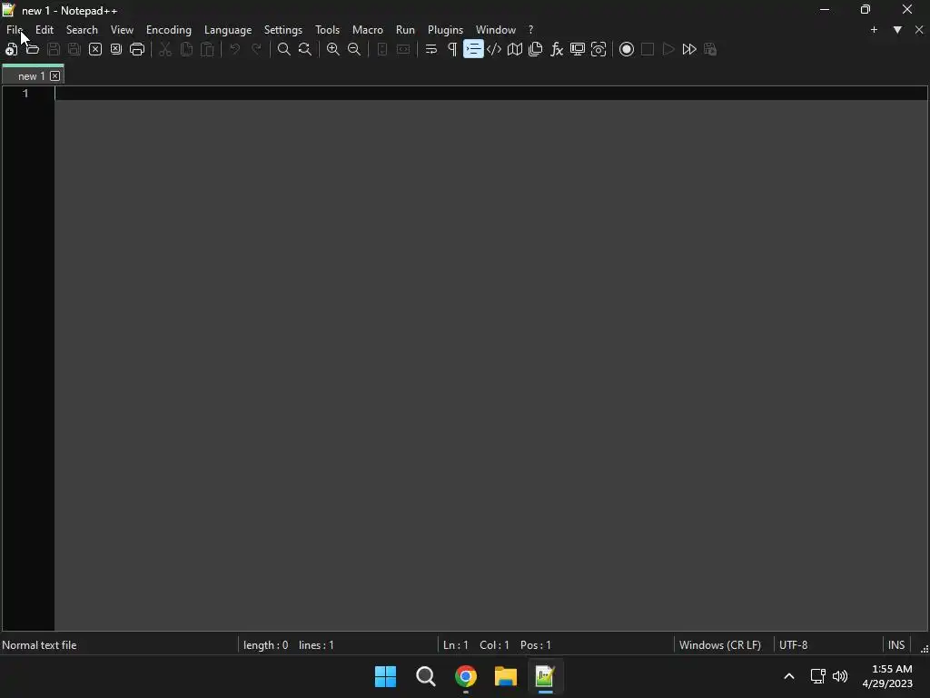
Task: Open the Language menu
Action: click(x=228, y=30)
